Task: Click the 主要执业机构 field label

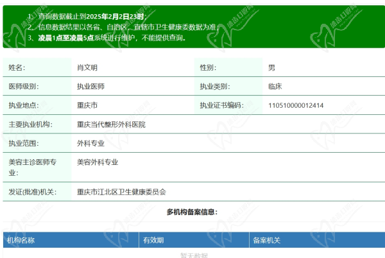Action: point(30,124)
